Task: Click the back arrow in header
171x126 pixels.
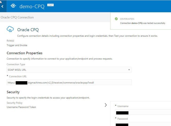Action: pos(2,6)
